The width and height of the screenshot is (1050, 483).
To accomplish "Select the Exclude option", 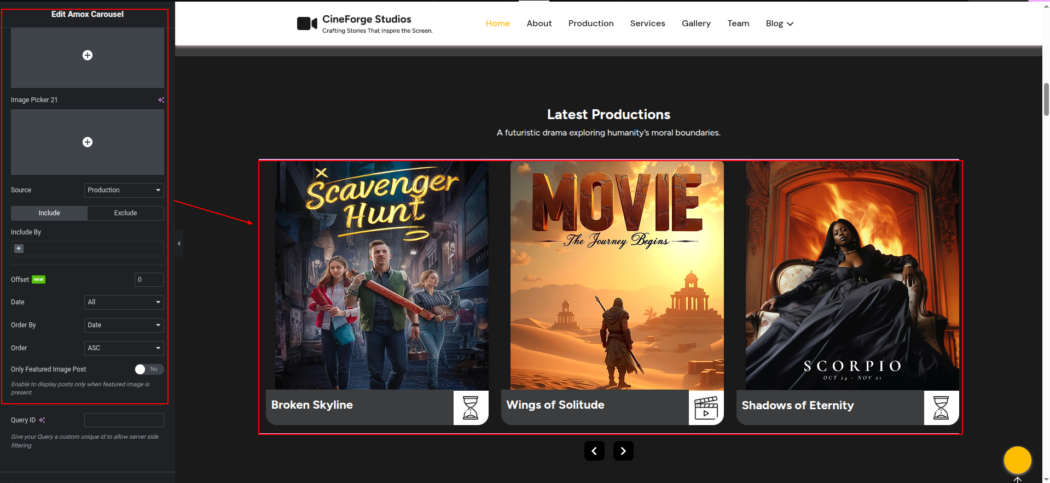I will coord(125,213).
